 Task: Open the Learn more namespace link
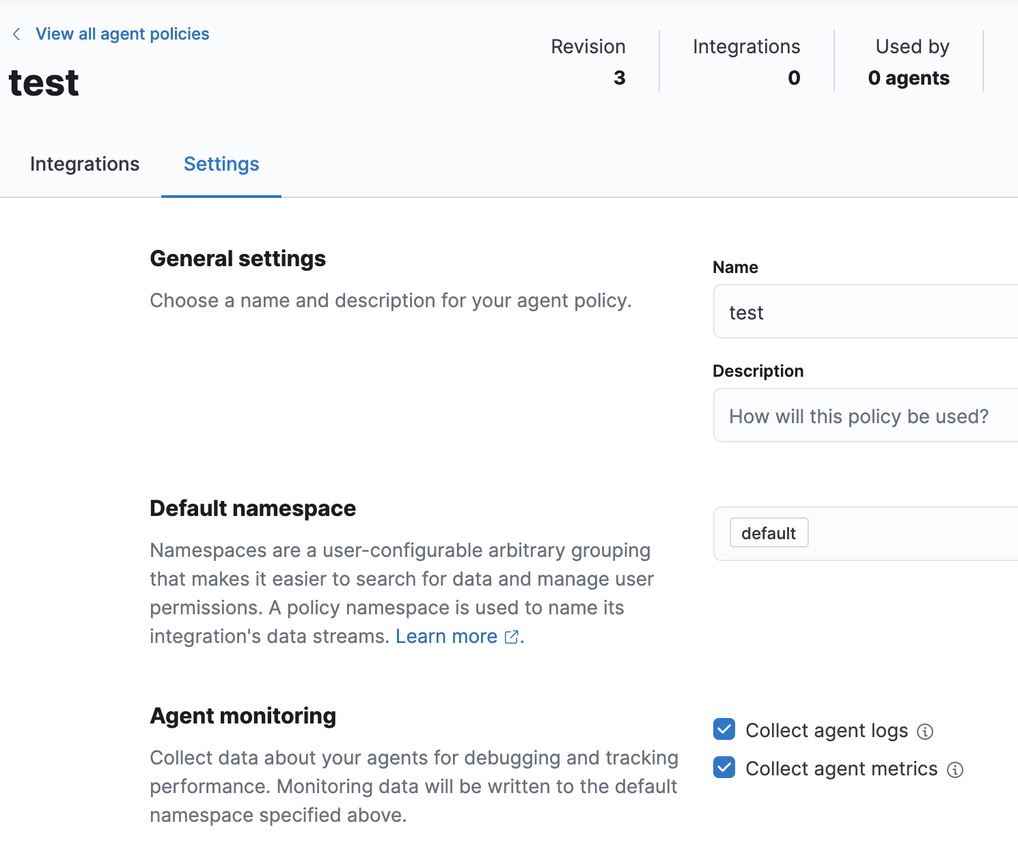(446, 636)
